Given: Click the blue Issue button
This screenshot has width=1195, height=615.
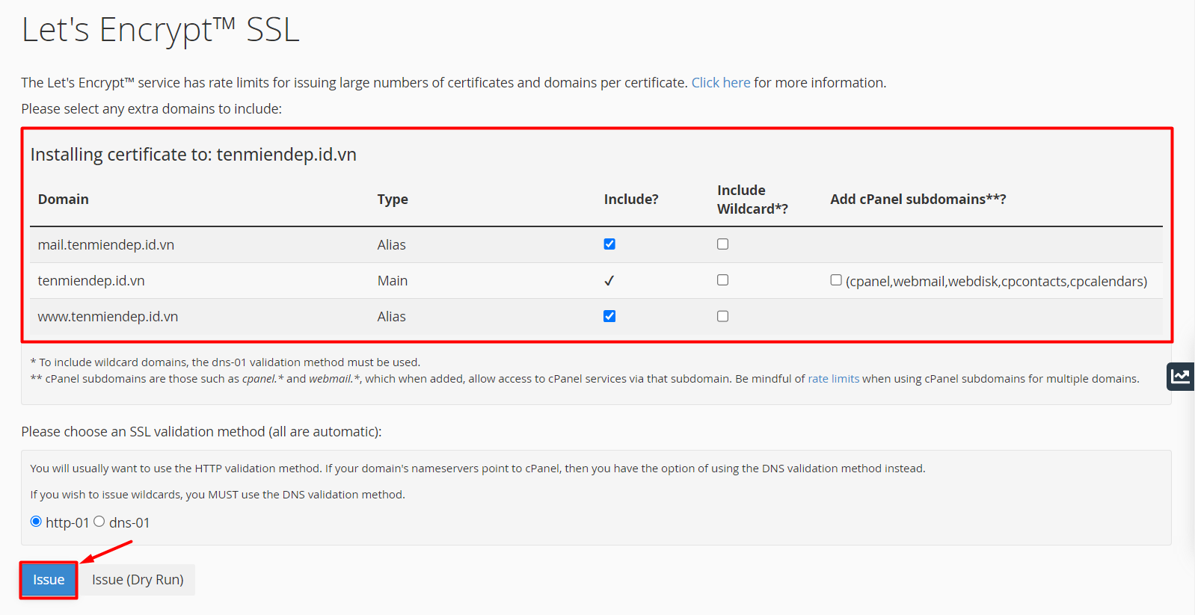Looking at the screenshot, I should pos(49,580).
